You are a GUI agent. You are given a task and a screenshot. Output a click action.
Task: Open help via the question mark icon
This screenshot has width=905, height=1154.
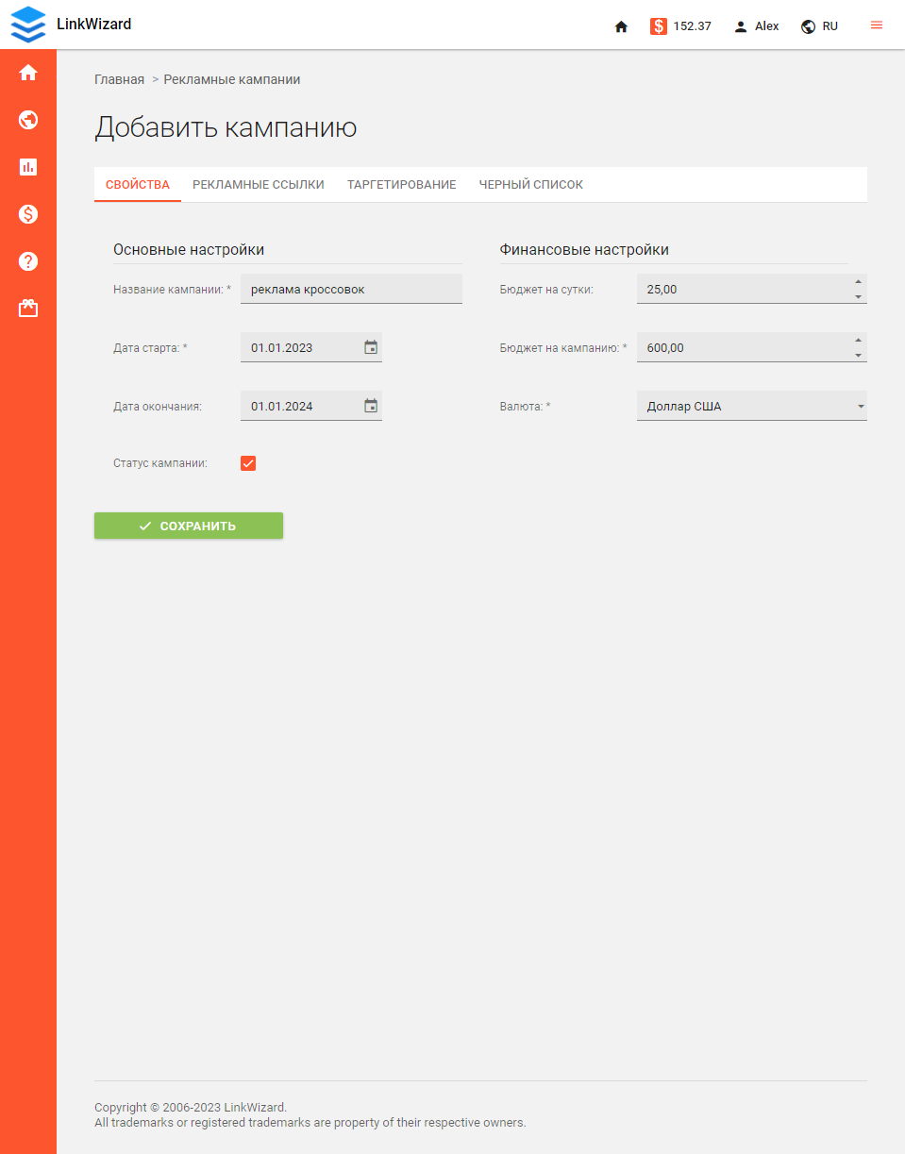tap(27, 261)
